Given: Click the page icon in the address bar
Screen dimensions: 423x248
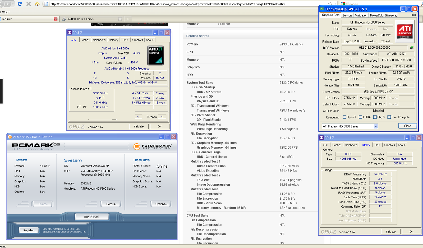Looking at the screenshot, I should (46, 4).
